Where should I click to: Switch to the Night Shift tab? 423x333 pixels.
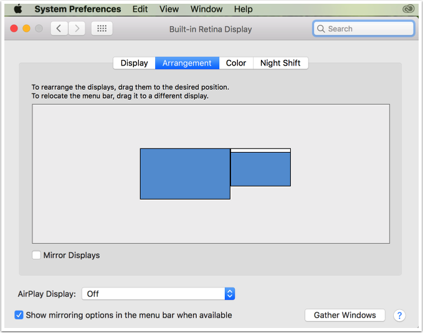pos(280,63)
